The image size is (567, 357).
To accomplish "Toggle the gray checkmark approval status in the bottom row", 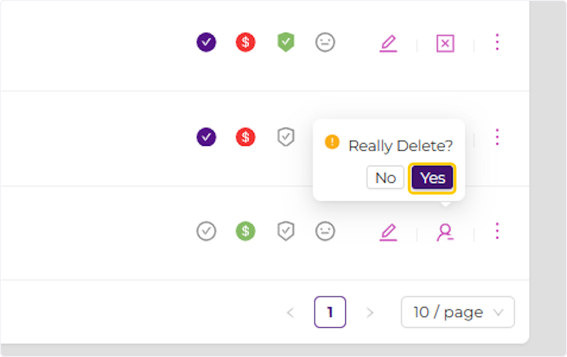I will (206, 231).
